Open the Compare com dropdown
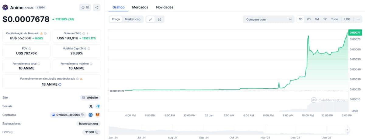This screenshot has width=365, height=140. (x=269, y=19)
